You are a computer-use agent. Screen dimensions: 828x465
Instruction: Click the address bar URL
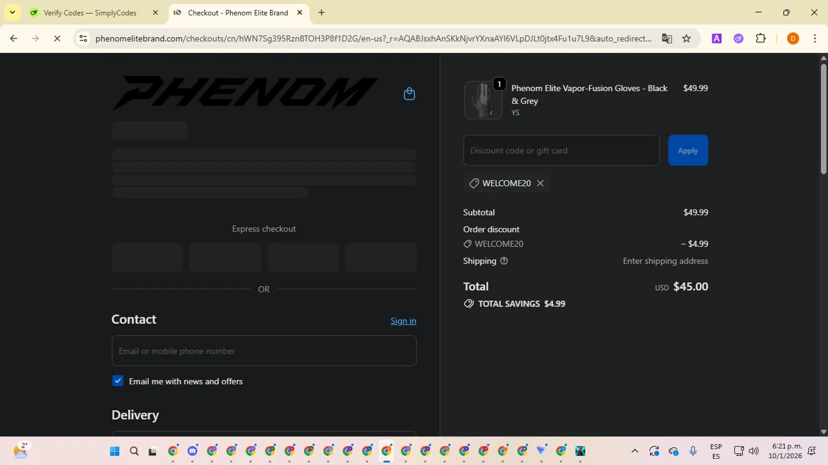373,39
